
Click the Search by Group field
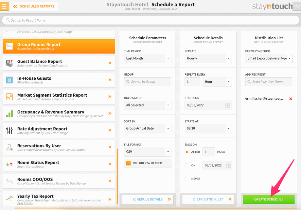coord(148,82)
